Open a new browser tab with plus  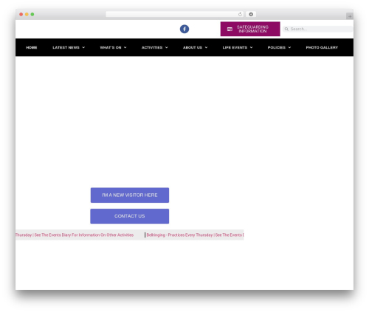(x=350, y=16)
